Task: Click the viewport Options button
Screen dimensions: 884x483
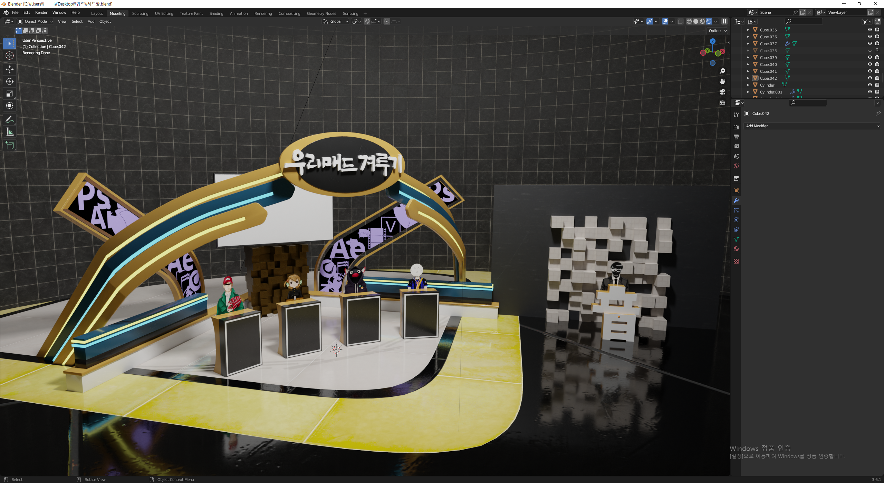Action: click(718, 31)
